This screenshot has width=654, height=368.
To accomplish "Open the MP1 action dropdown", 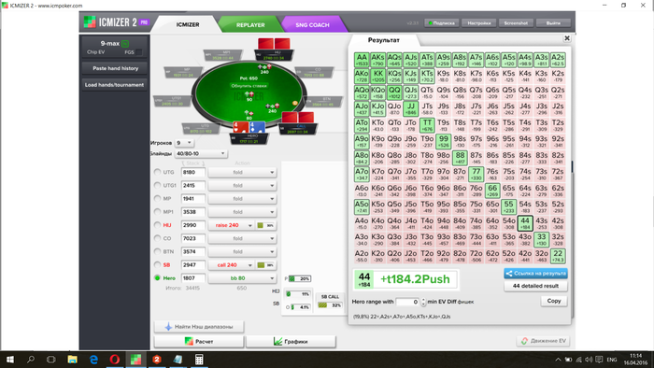I will click(242, 212).
